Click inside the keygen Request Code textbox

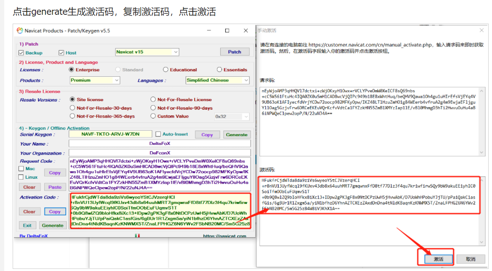(160, 174)
